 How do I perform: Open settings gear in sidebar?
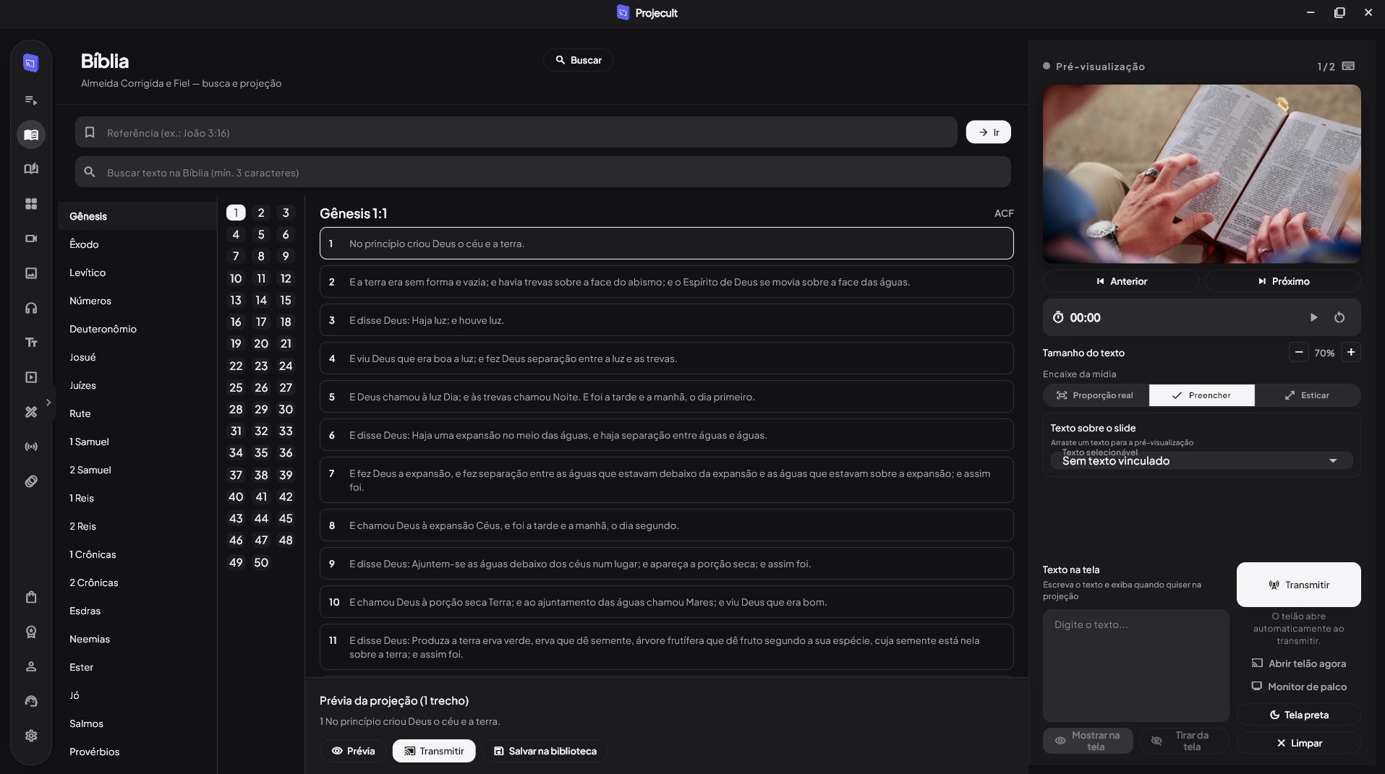click(x=31, y=736)
